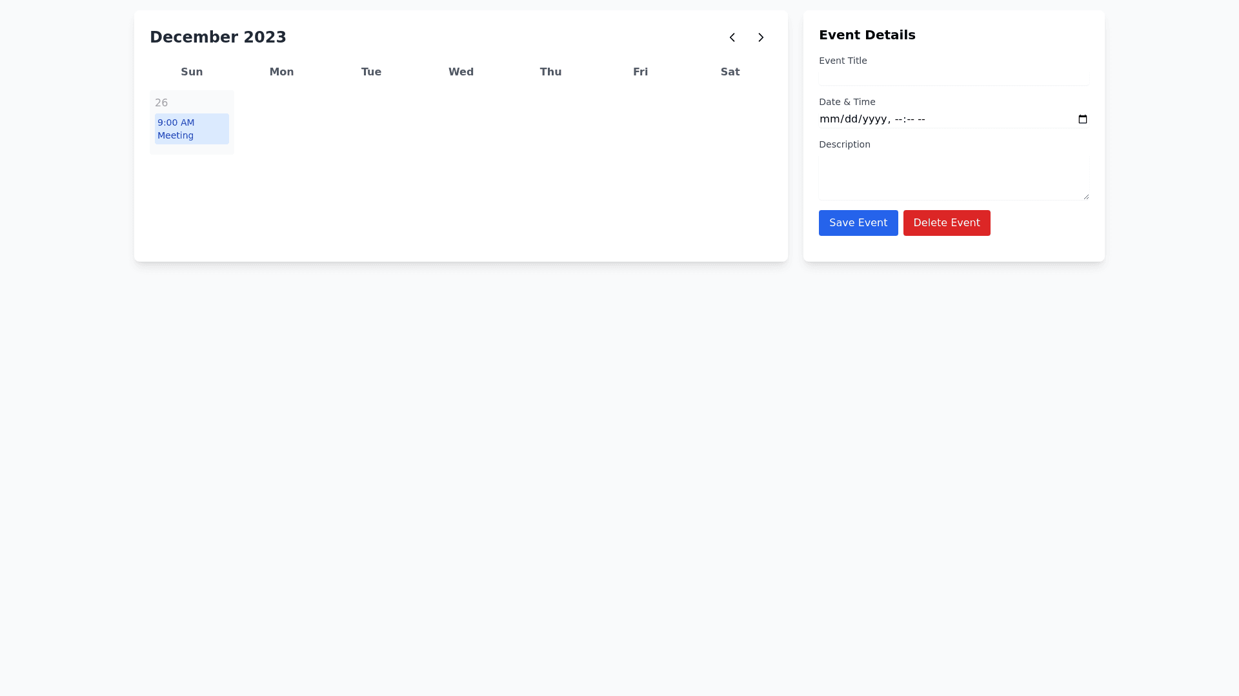Select the Mon column header
Screen dimensions: 1239x696
click(x=281, y=72)
